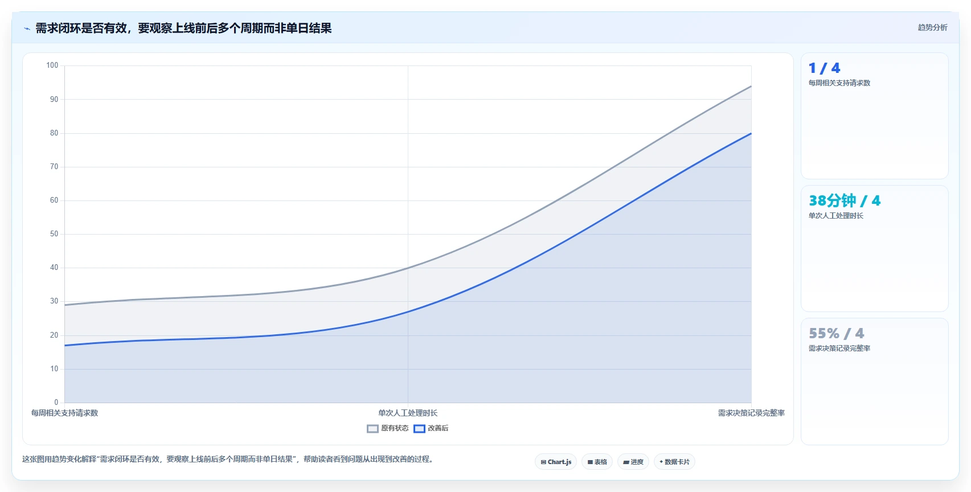Open the 55% / 4 需求决策记录完整率 card

click(x=875, y=382)
